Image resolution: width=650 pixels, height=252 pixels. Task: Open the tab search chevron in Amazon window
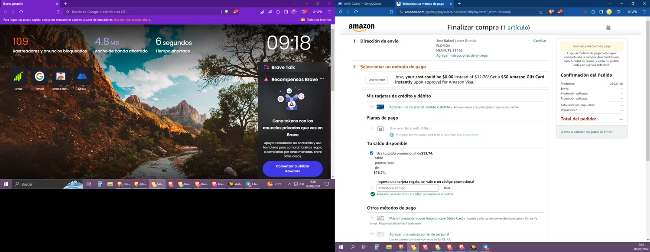[610, 3]
